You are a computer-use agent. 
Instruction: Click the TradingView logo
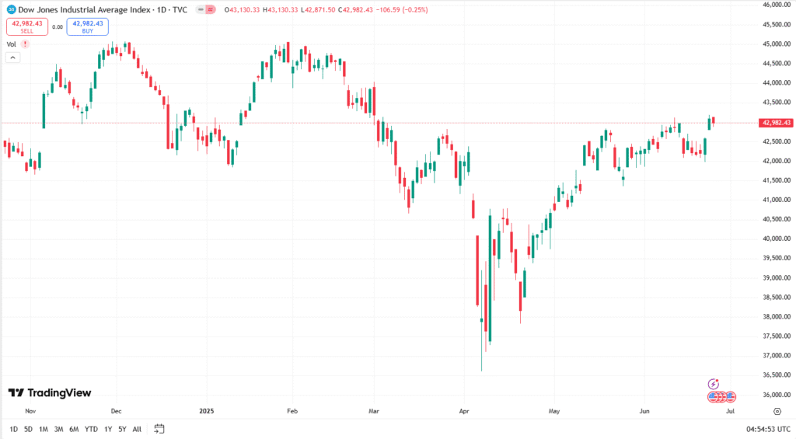point(50,393)
